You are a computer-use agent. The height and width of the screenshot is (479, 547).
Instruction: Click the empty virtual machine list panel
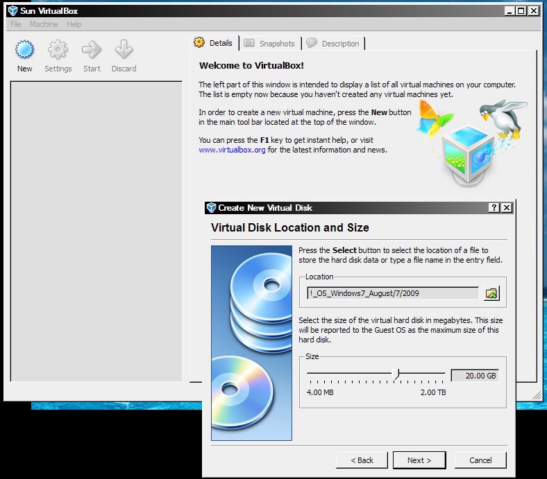coord(96,232)
